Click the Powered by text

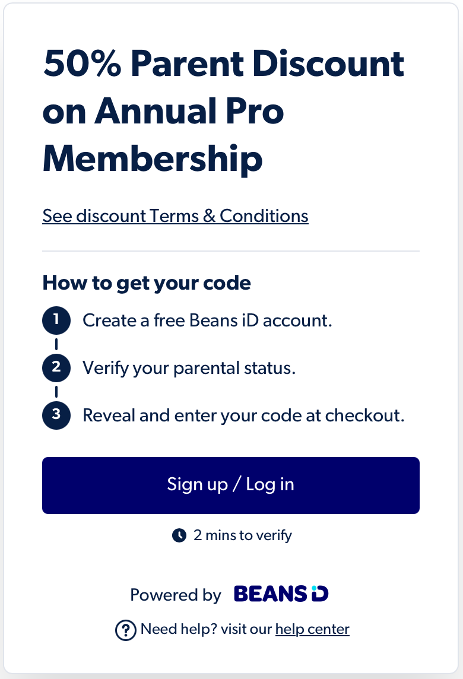coord(176,595)
